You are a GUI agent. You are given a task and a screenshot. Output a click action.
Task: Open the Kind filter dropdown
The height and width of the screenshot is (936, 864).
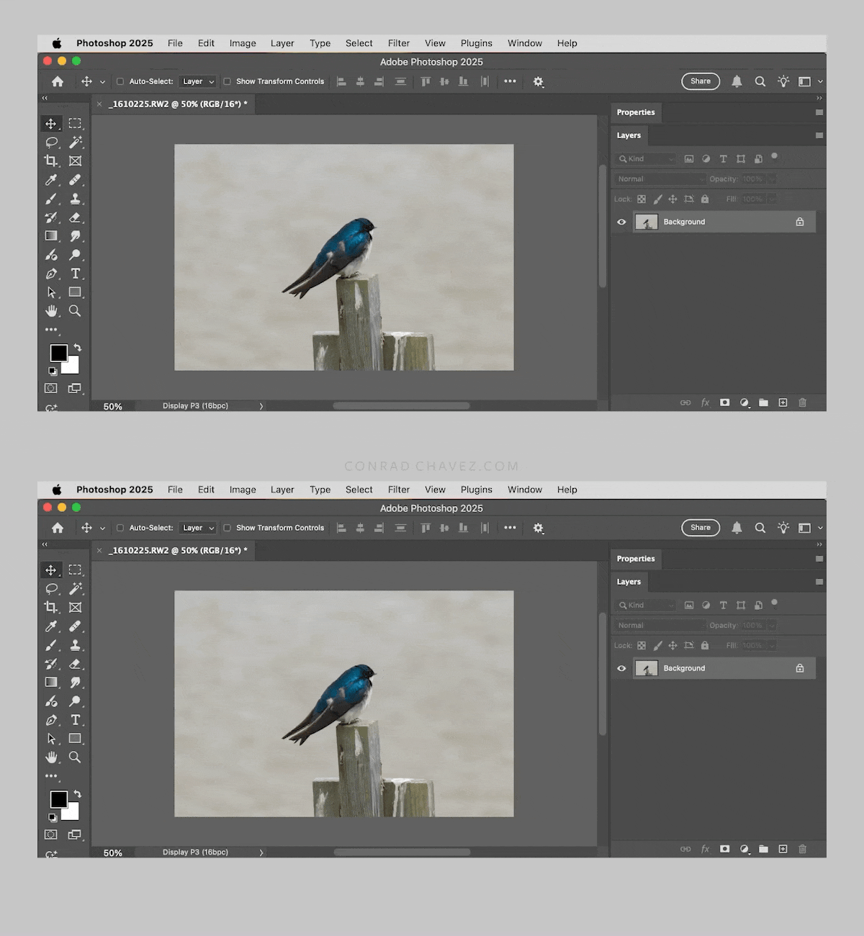coord(644,158)
